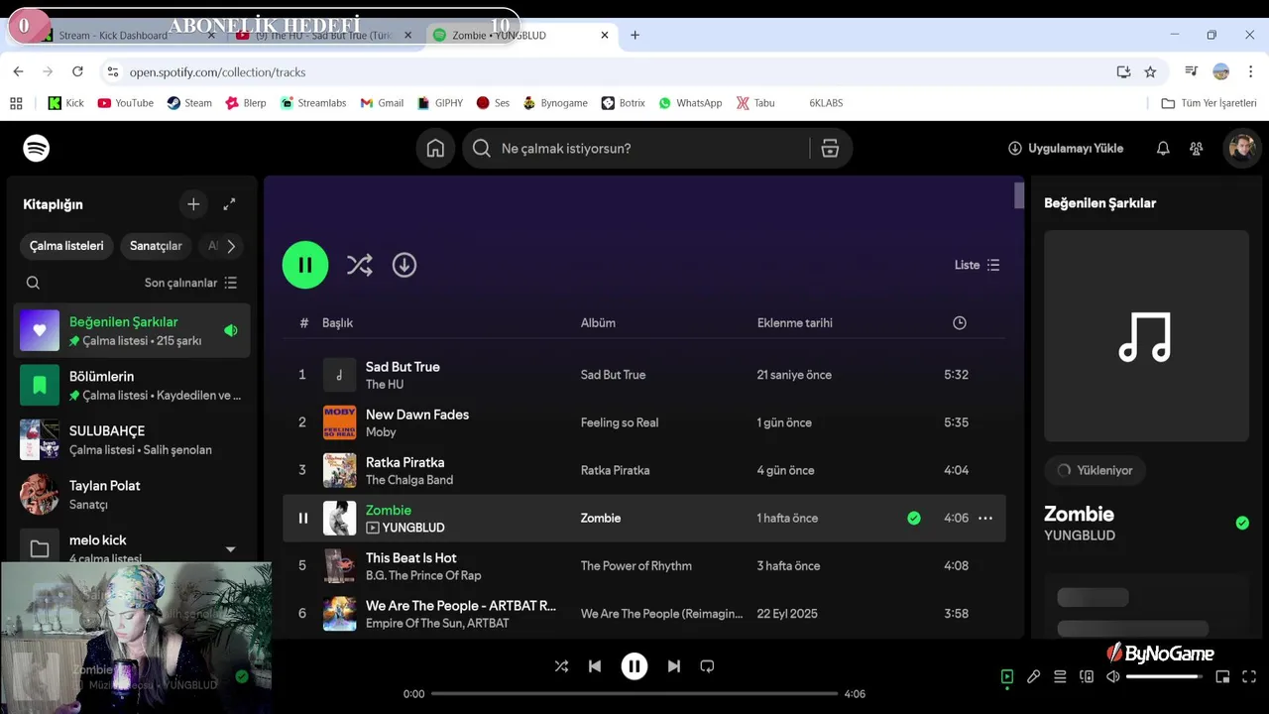The height and width of the screenshot is (714, 1269).
Task: Open Connect to a device
Action: 1087,676
